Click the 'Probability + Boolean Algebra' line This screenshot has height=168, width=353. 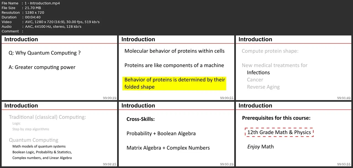coord(161,134)
